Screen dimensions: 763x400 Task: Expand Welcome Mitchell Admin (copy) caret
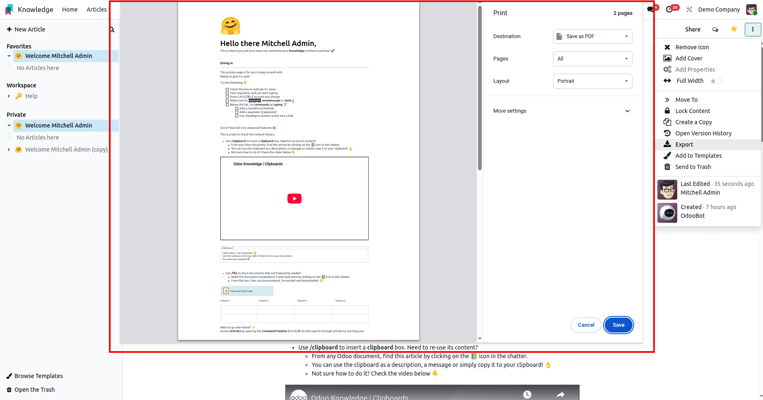tap(9, 149)
